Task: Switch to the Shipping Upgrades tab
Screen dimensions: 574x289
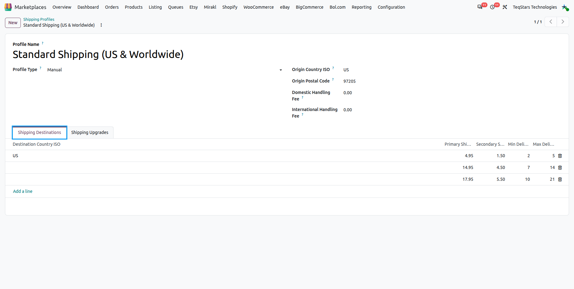Action: pyautogui.click(x=90, y=132)
